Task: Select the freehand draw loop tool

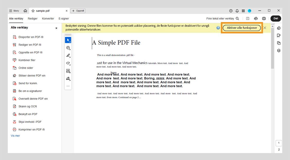Action: click(68, 63)
